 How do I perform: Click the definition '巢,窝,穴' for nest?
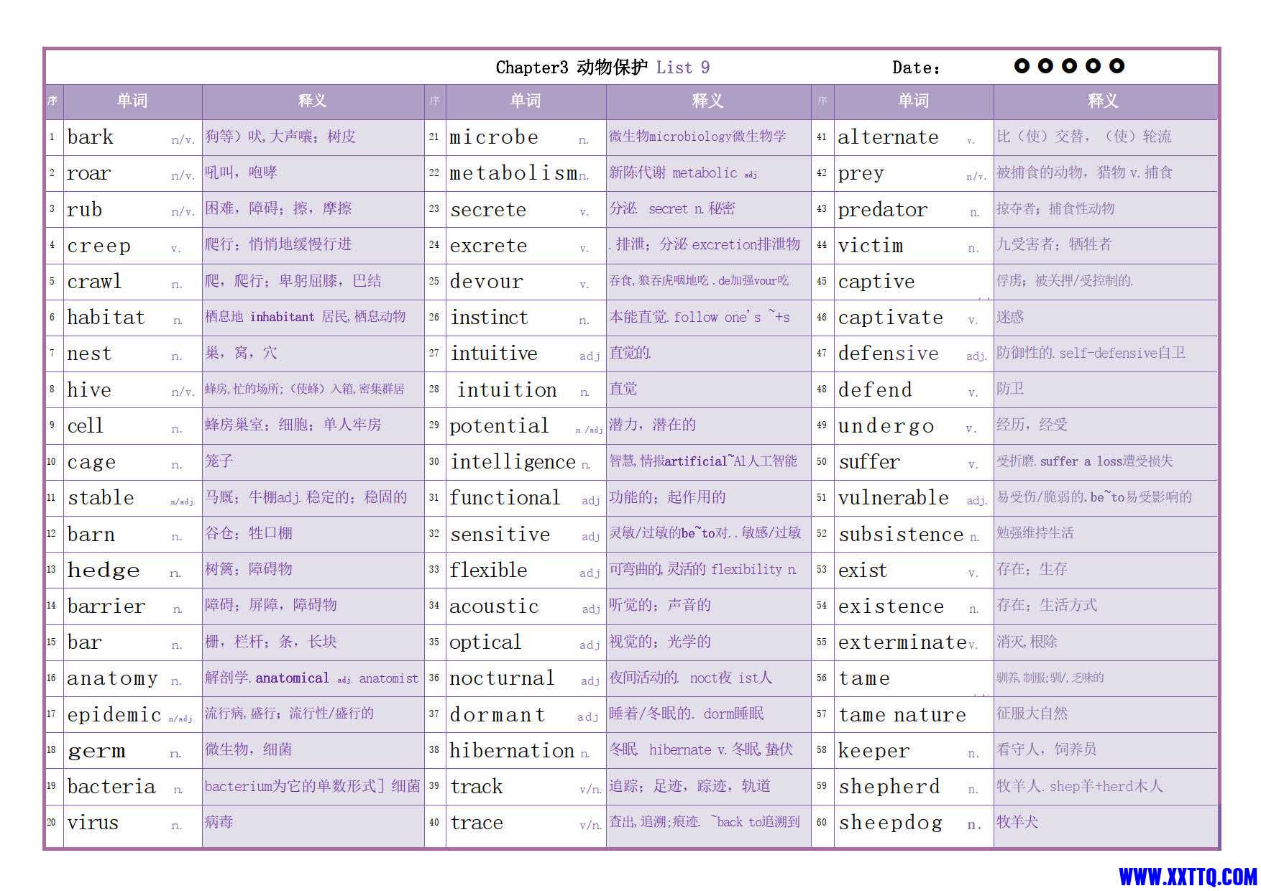pyautogui.click(x=241, y=353)
